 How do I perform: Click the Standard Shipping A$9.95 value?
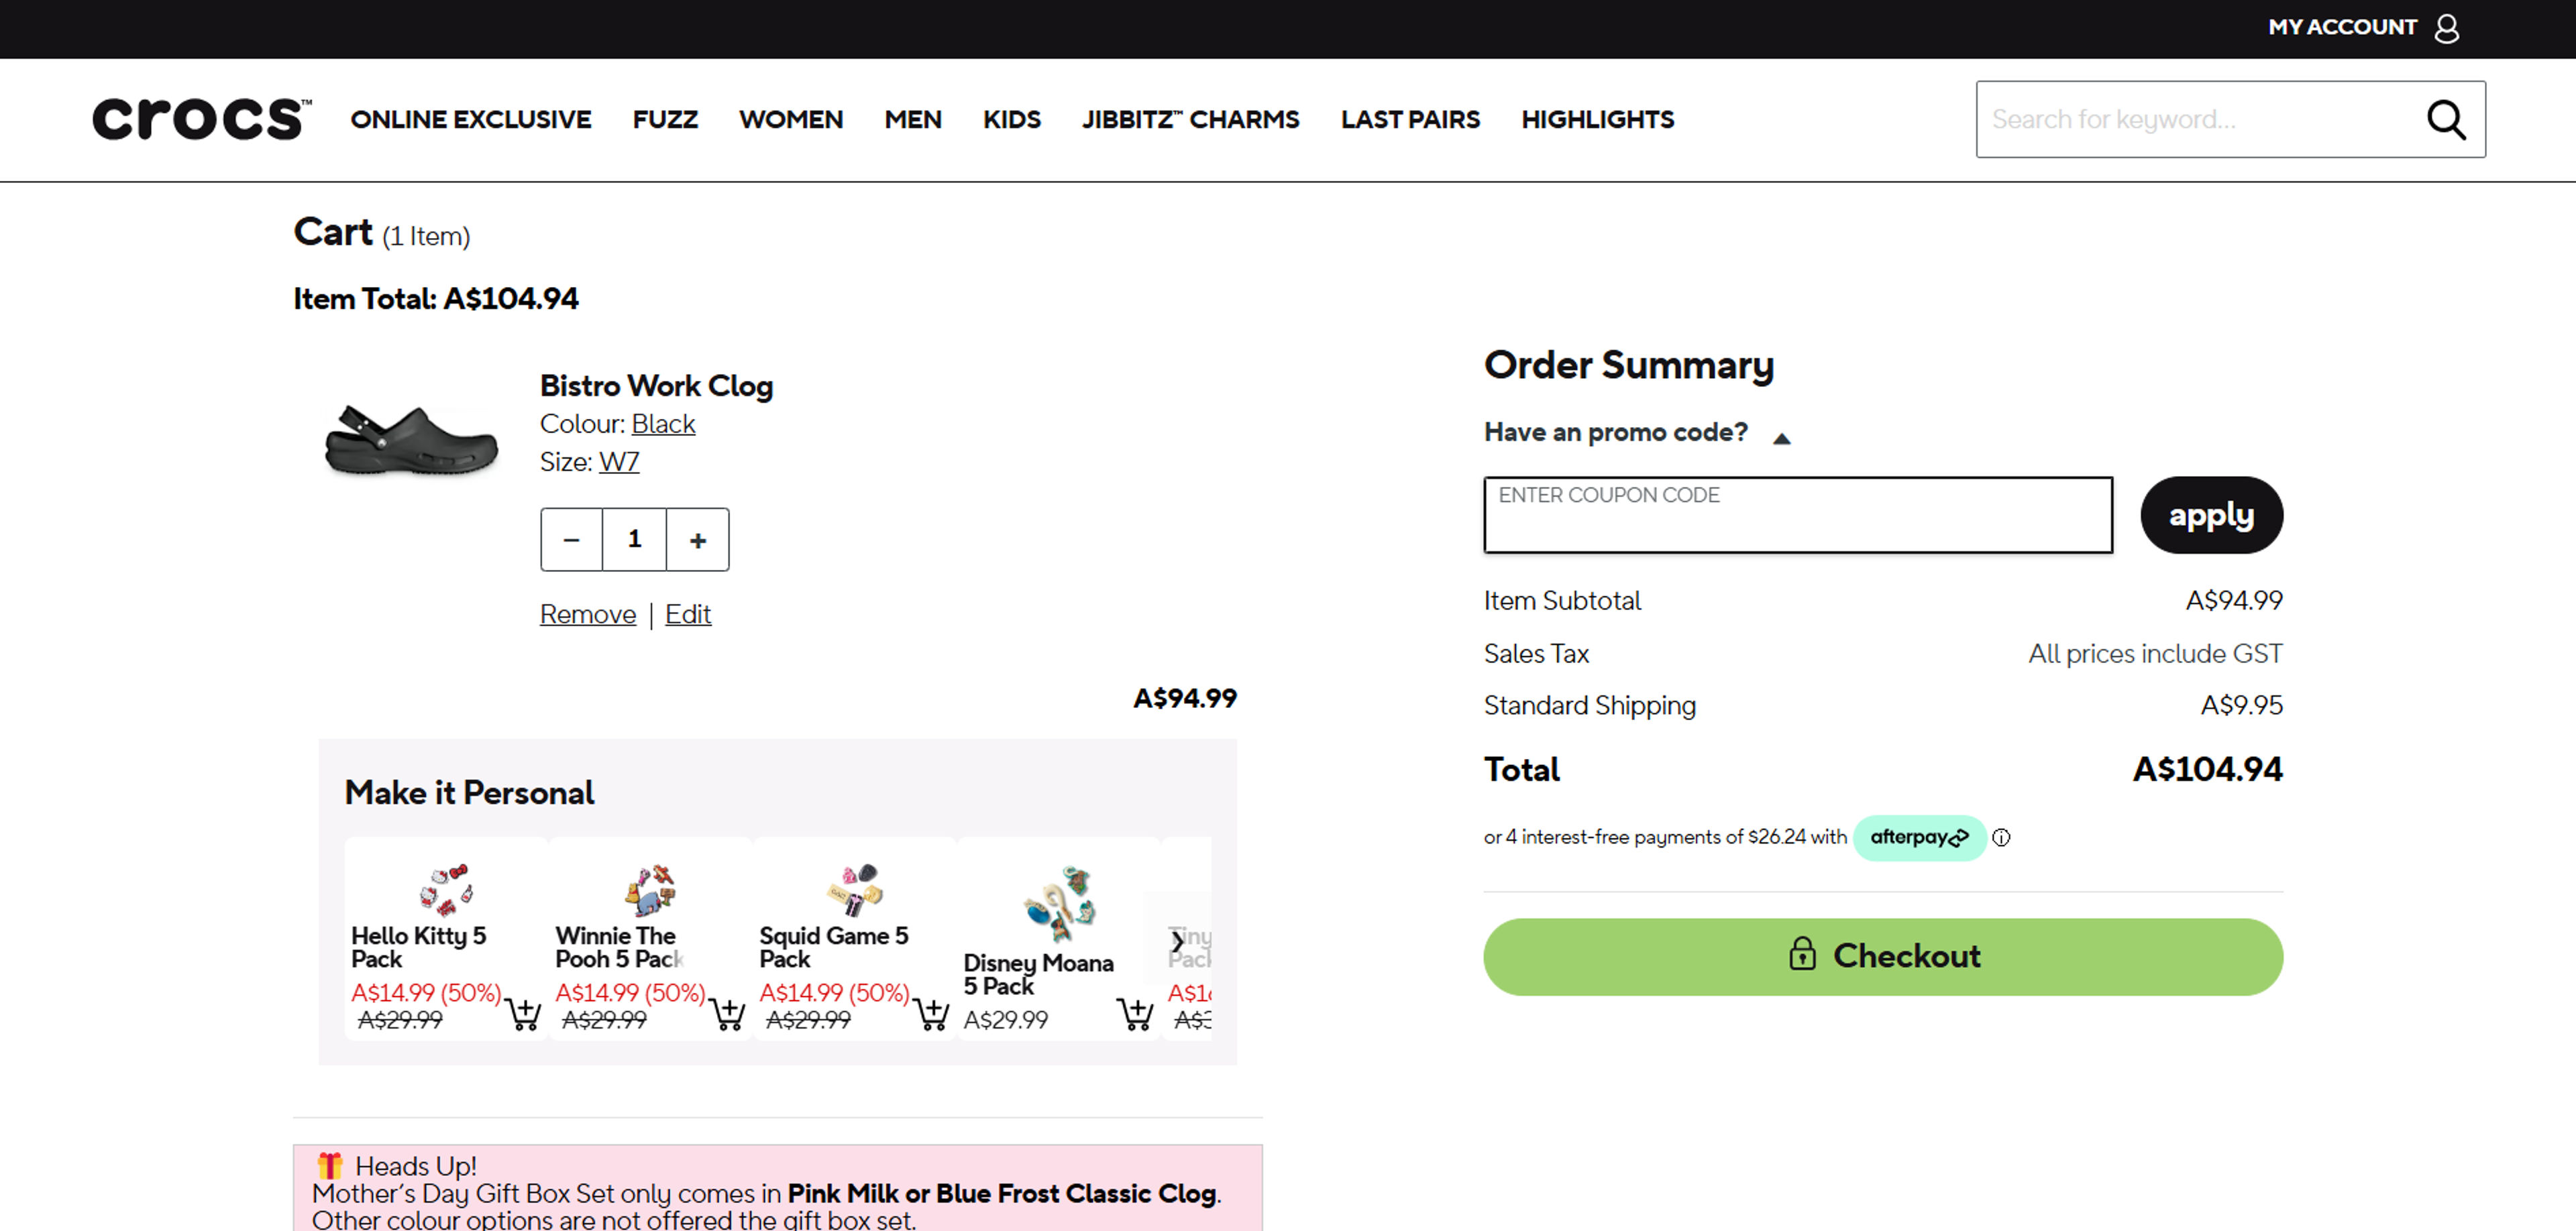click(x=2241, y=705)
